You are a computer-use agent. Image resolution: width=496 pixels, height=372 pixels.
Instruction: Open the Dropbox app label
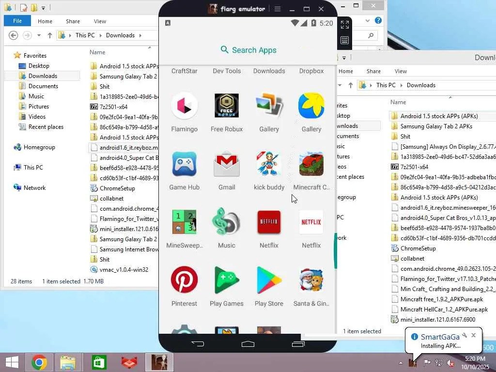point(311,71)
